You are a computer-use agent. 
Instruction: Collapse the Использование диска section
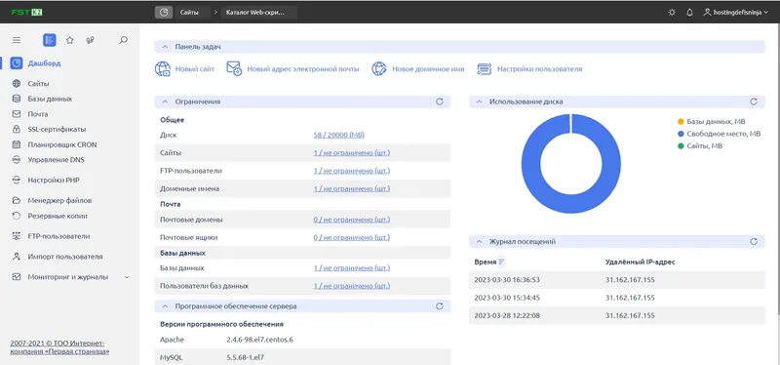480,101
